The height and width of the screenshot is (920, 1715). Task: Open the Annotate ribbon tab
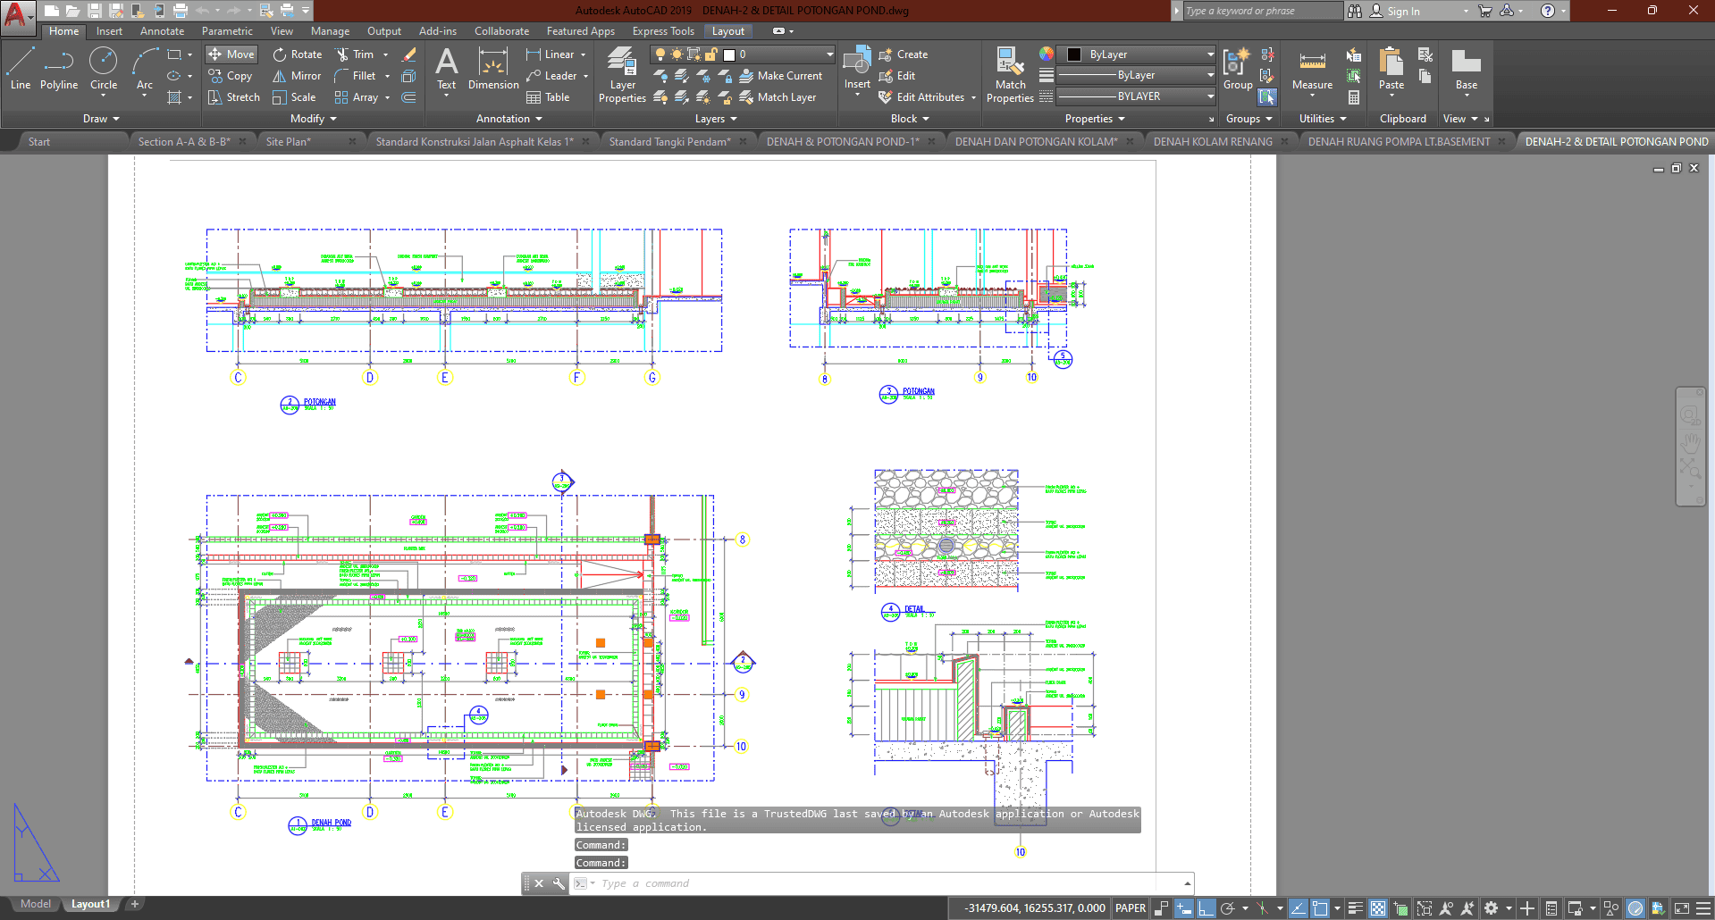coord(162,31)
